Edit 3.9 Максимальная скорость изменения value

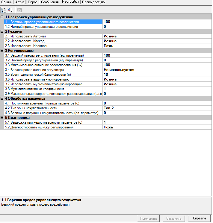click(157, 94)
